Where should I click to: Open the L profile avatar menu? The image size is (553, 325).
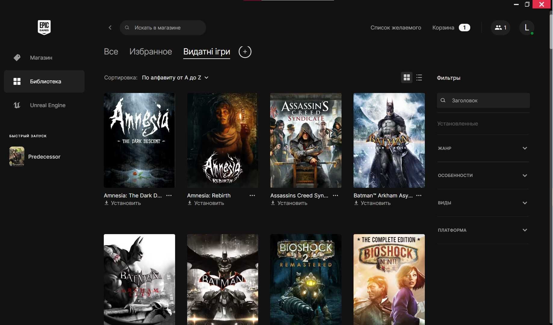point(527,28)
